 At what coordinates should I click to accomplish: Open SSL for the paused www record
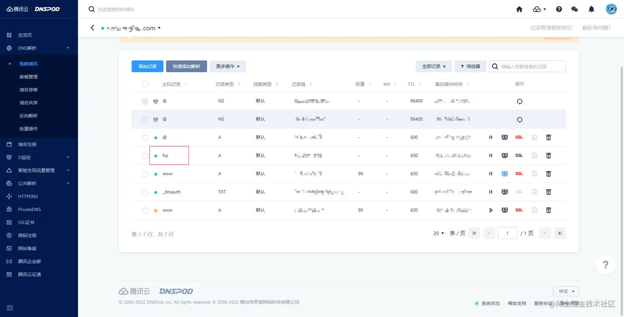tap(519, 210)
